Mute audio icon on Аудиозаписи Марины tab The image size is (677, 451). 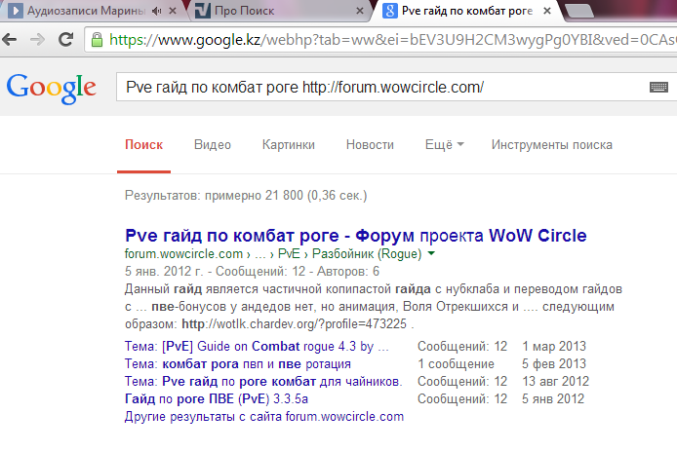pyautogui.click(x=156, y=11)
